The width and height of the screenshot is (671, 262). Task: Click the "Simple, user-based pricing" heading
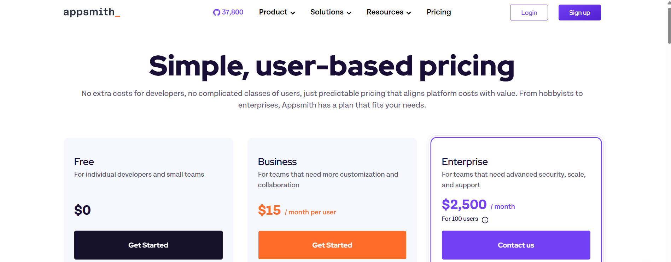332,66
